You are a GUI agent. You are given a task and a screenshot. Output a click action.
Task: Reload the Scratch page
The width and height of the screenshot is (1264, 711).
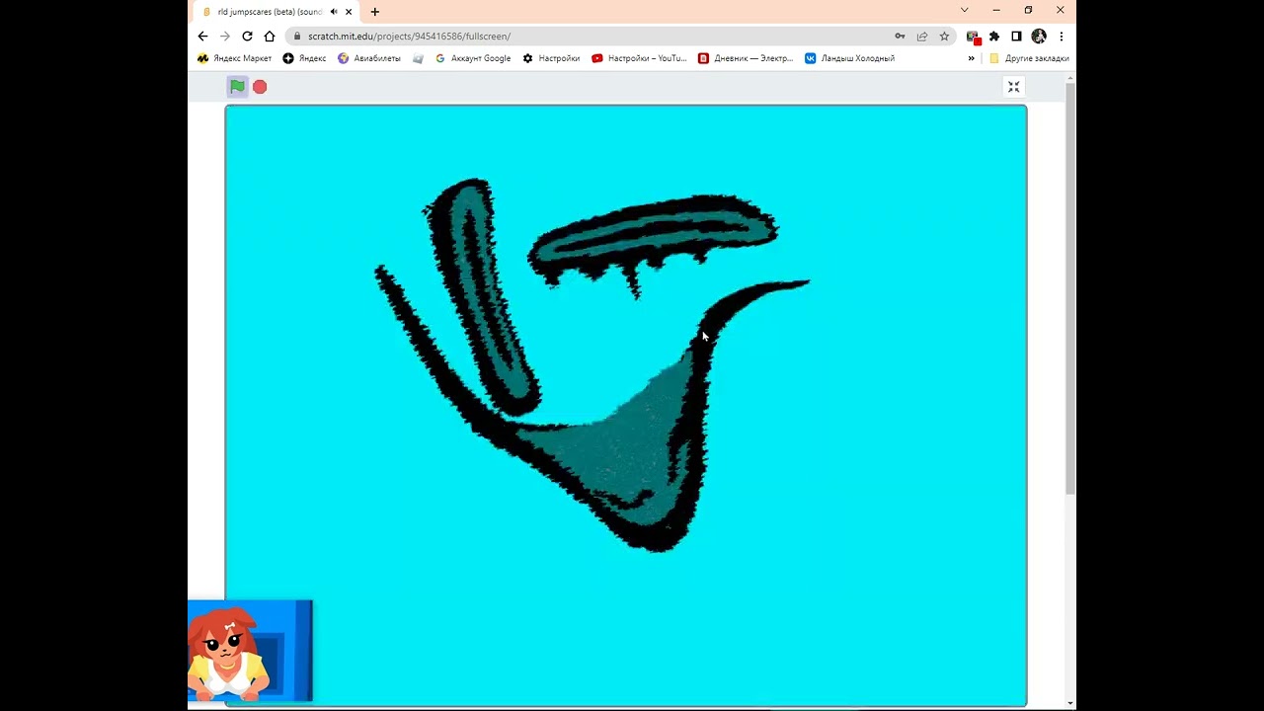247,37
